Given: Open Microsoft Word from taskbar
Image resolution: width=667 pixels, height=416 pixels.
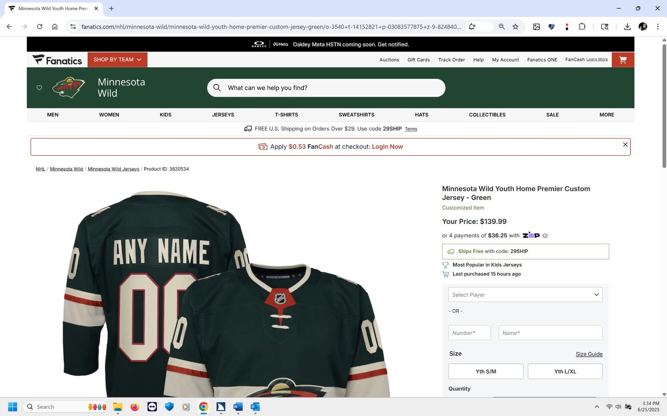Looking at the screenshot, I should (x=238, y=407).
